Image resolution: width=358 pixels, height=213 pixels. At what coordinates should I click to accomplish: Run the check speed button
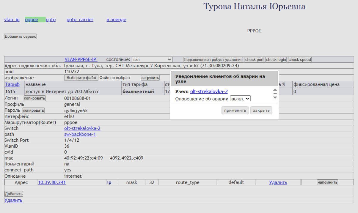[300, 59]
